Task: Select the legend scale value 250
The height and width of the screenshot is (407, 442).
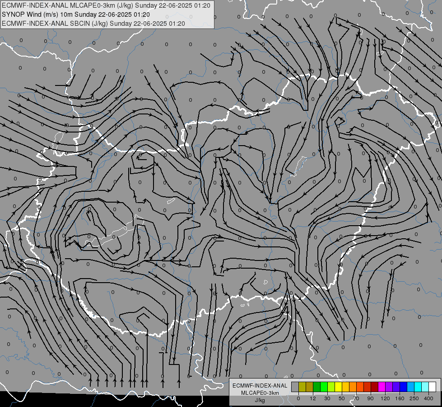Action: coord(414,398)
